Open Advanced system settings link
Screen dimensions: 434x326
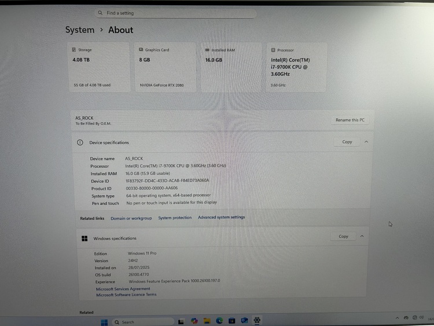tap(221, 217)
